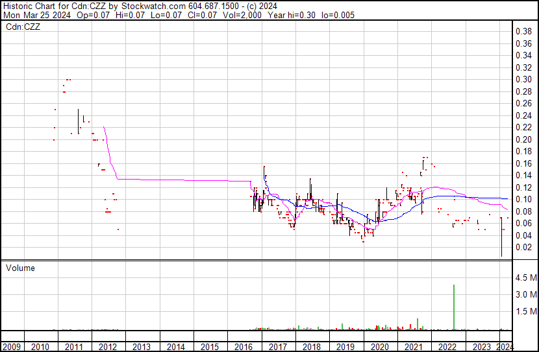539x352 pixels.
Task: Click the Volume panel label
Action: point(20,268)
